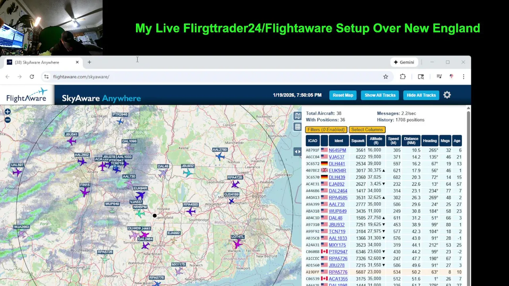Select UAL597 aircraft on the map
This screenshot has height=286, width=509.
[x=17, y=172]
